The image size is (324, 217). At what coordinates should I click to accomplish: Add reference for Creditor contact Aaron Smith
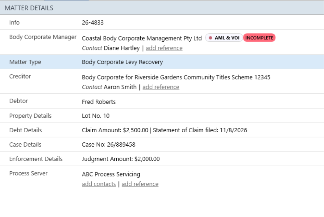click(161, 87)
